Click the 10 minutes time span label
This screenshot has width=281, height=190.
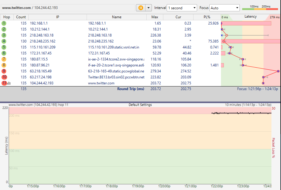pos(248,105)
